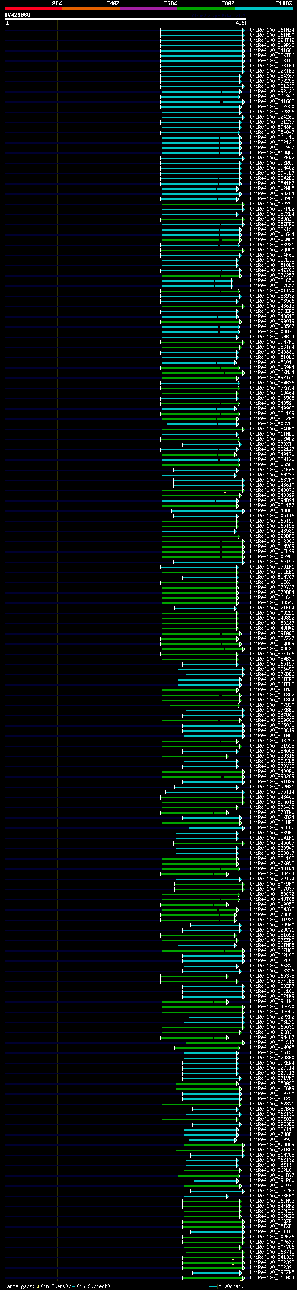This screenshot has height=1290, width=297.
Task: Click hit label UniRef100_O64946
Action: pyautogui.click(x=272, y=97)
